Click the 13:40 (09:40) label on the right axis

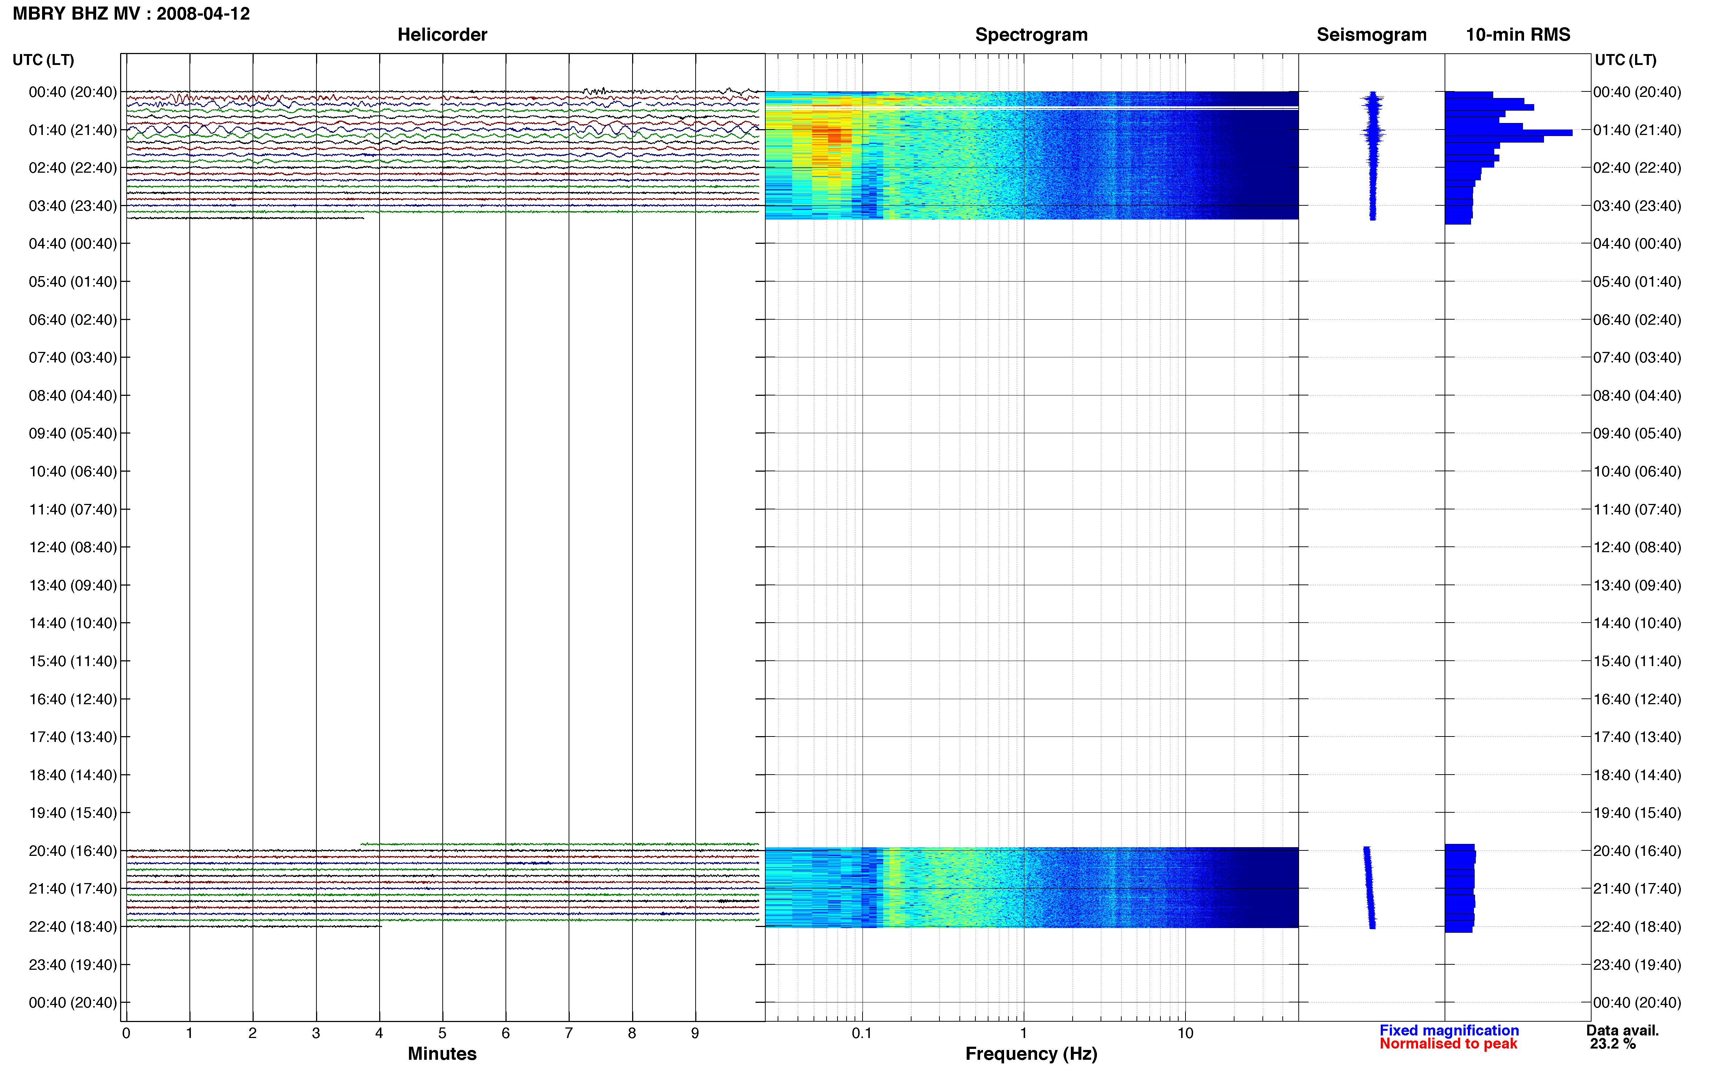click(x=1637, y=586)
